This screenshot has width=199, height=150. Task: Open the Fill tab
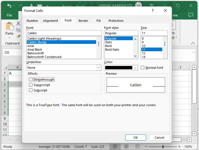[x=98, y=20]
